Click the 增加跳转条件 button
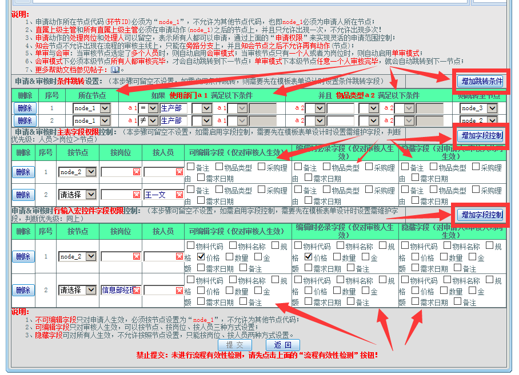 click(481, 82)
